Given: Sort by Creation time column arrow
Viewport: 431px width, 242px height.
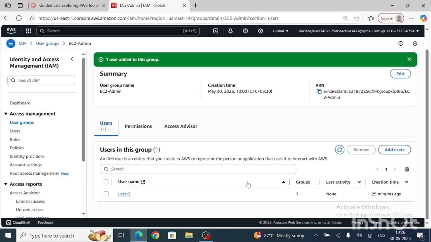Looking at the screenshot, I should pyautogui.click(x=407, y=182).
